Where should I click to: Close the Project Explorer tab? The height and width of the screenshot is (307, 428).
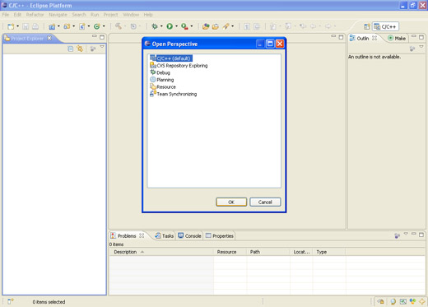pos(49,38)
